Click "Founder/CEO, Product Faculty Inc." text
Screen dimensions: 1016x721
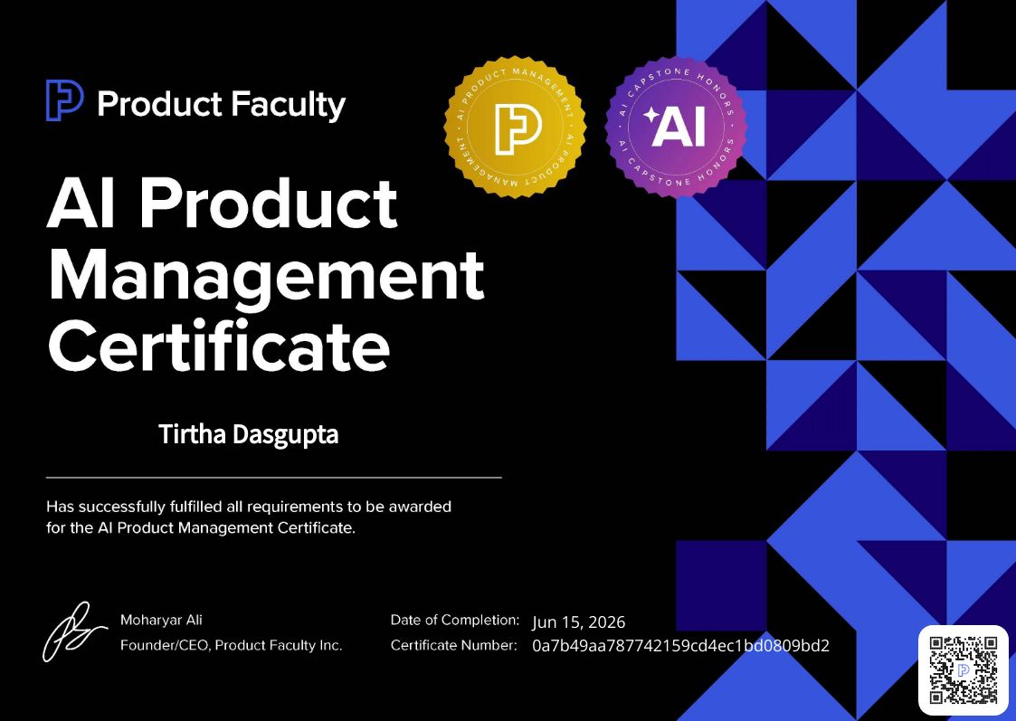click(232, 645)
